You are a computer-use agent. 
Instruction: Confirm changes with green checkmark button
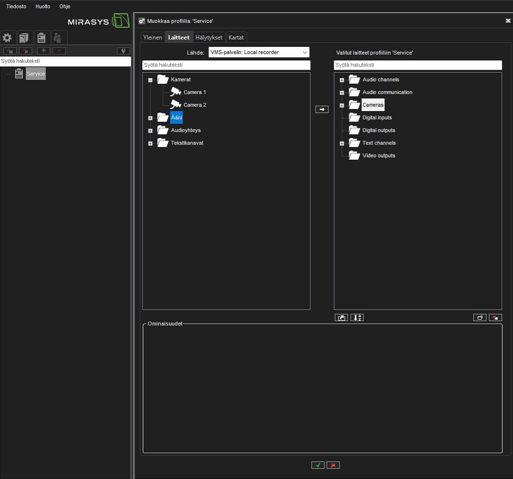coord(318,465)
